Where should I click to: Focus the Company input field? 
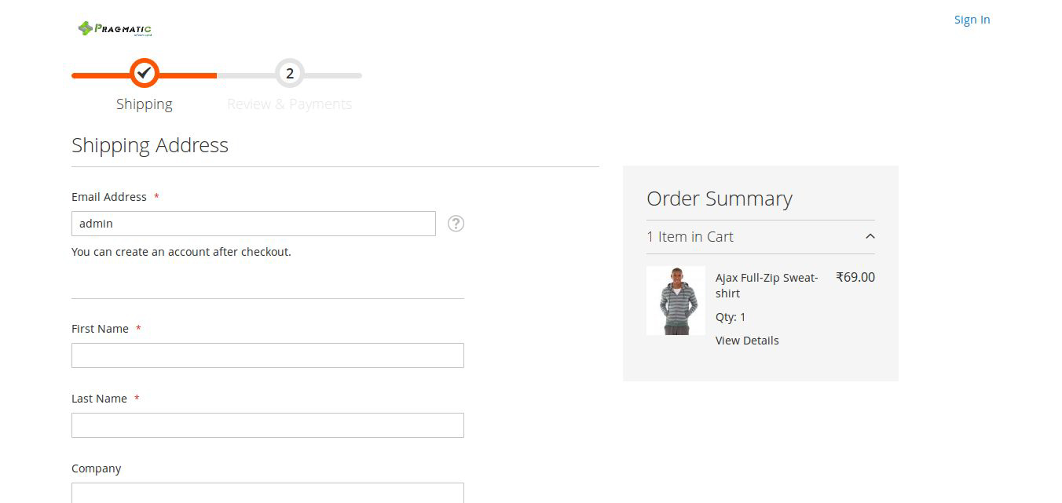(x=267, y=492)
